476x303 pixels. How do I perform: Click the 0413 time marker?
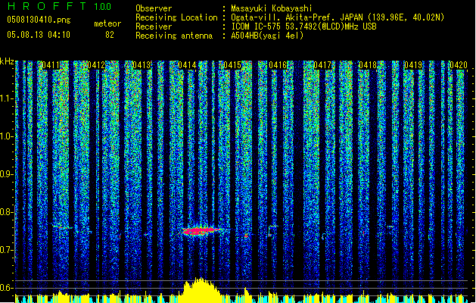[142, 65]
